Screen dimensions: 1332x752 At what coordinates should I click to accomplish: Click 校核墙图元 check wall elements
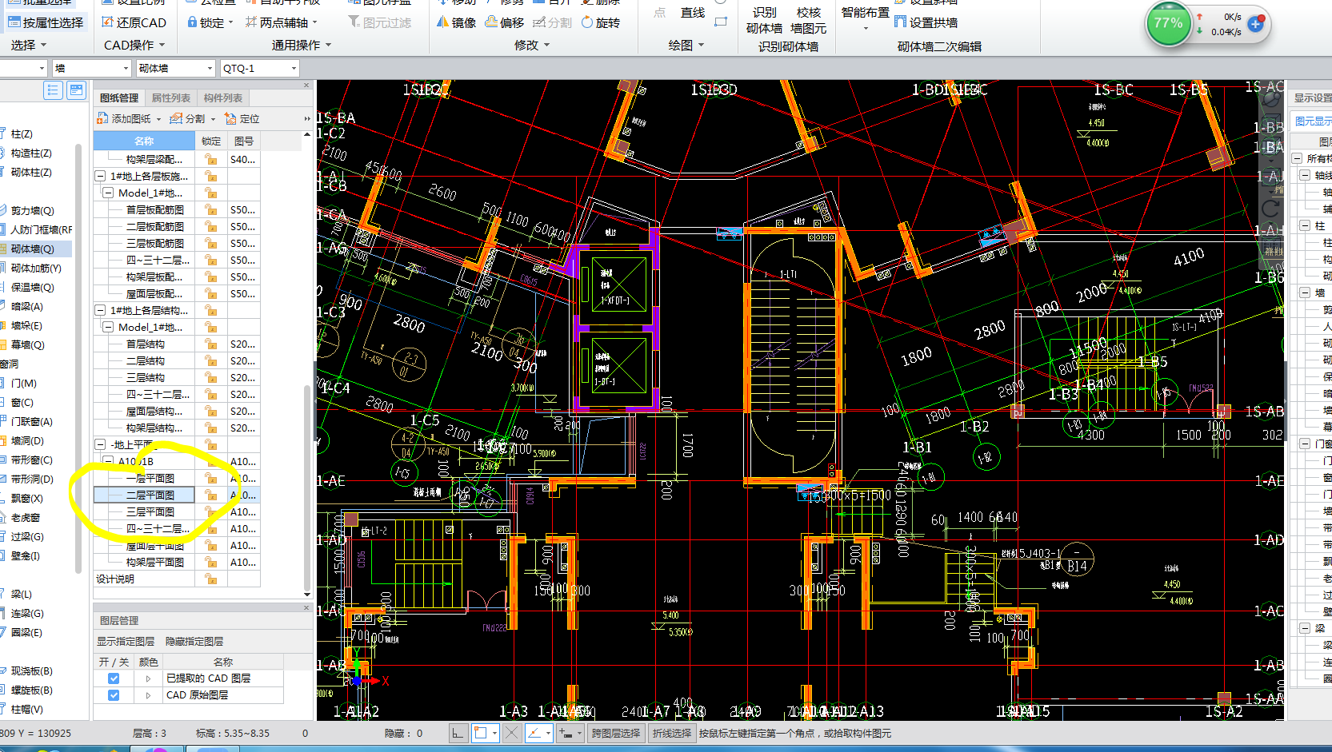(809, 21)
